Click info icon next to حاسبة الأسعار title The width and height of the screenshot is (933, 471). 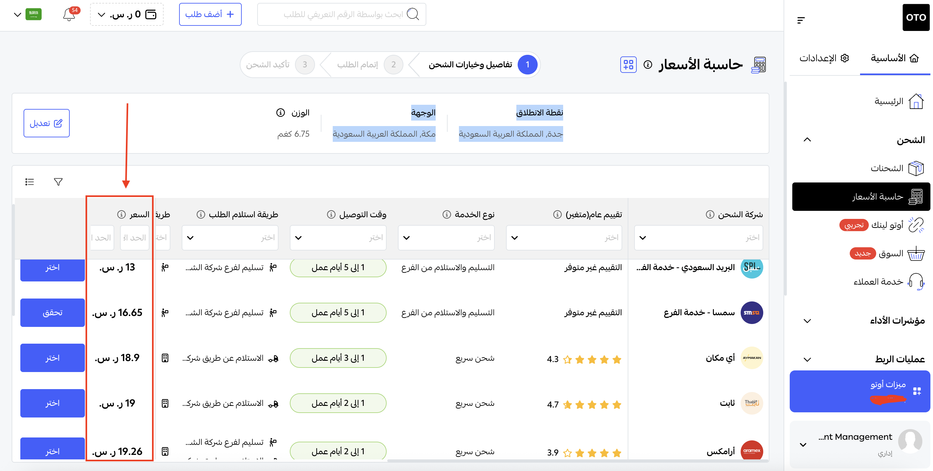(648, 65)
